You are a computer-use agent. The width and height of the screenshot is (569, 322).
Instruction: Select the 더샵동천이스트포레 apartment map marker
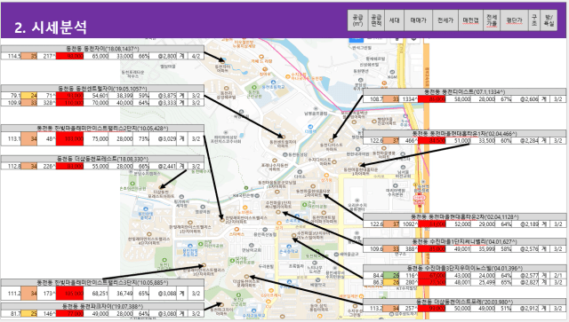point(246,277)
